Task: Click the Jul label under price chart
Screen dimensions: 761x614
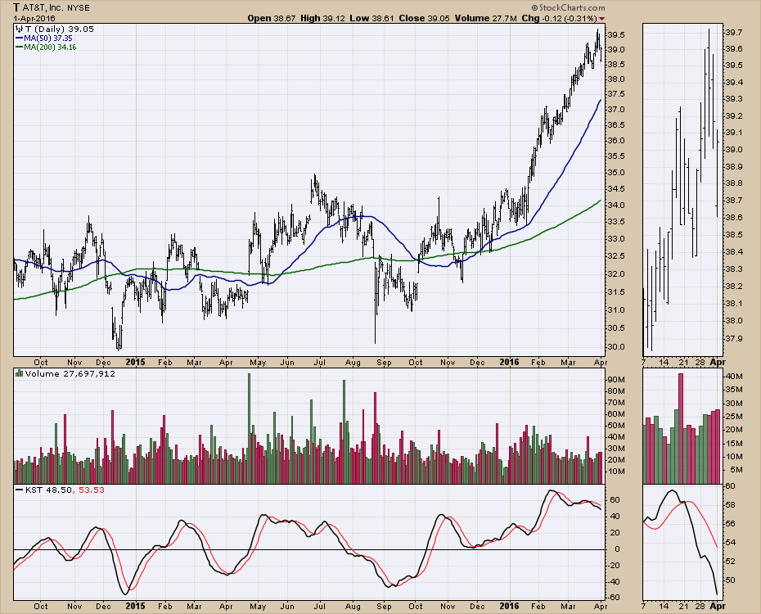Action: pyautogui.click(x=319, y=362)
